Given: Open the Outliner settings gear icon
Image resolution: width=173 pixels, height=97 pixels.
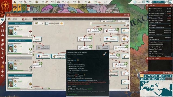Looking at the screenshot, I should pyautogui.click(x=171, y=5).
